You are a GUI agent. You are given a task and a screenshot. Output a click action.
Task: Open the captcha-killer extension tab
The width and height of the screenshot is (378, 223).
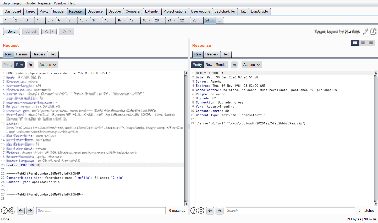click(x=225, y=11)
